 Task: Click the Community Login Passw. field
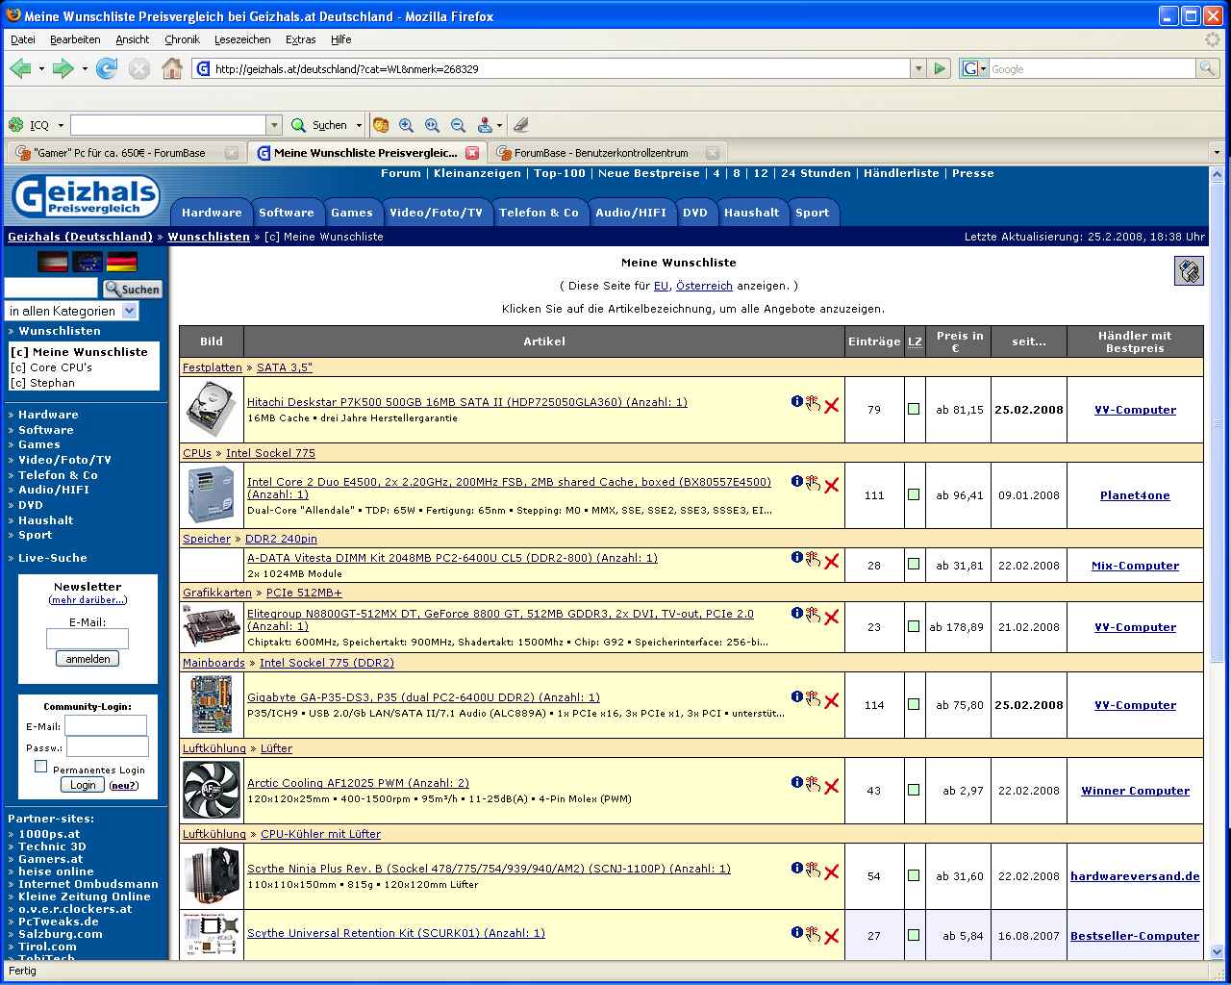pyautogui.click(x=108, y=746)
